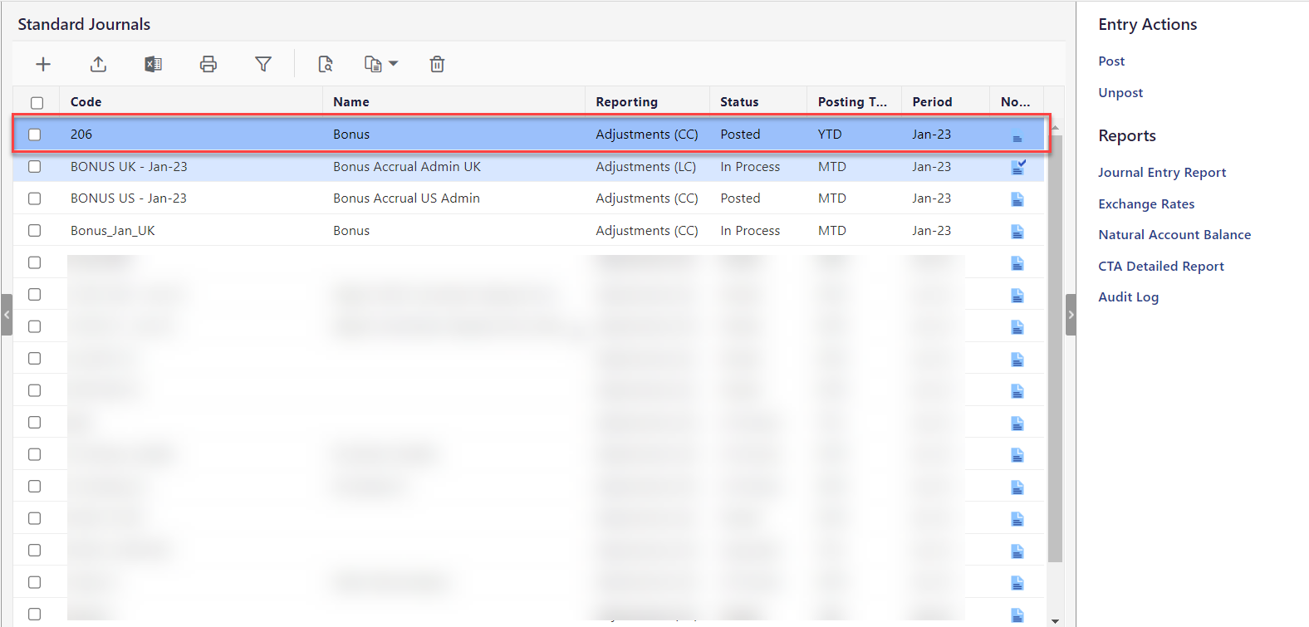Click the 'Bonus' name in Bonus_Jan_UK row
The height and width of the screenshot is (627, 1309).
pyautogui.click(x=351, y=230)
